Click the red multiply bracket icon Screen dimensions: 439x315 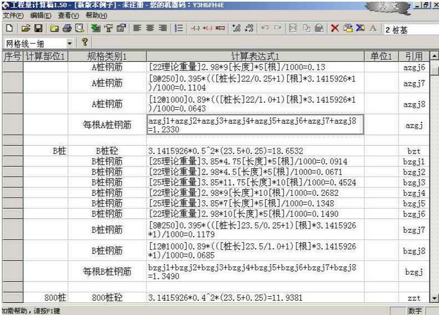coord(207,28)
